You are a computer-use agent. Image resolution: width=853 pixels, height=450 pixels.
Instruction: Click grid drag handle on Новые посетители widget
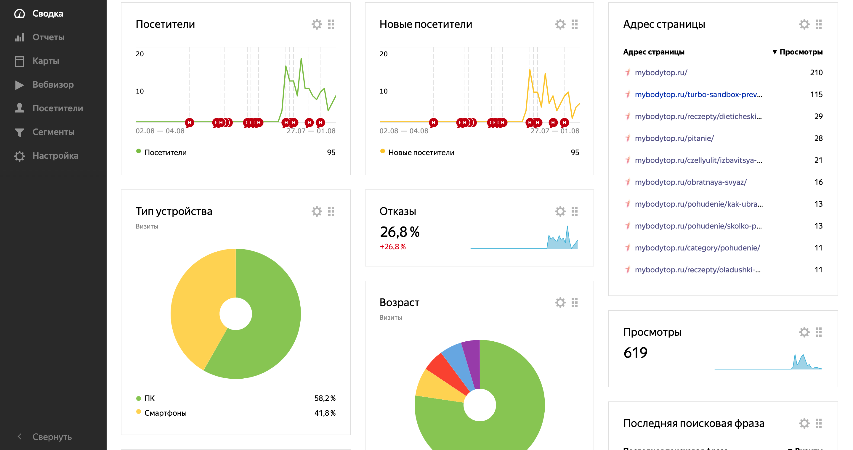click(x=575, y=24)
